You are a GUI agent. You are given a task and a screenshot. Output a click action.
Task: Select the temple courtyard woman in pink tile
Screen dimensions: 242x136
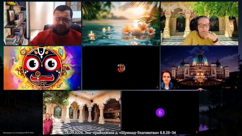pos(82,113)
